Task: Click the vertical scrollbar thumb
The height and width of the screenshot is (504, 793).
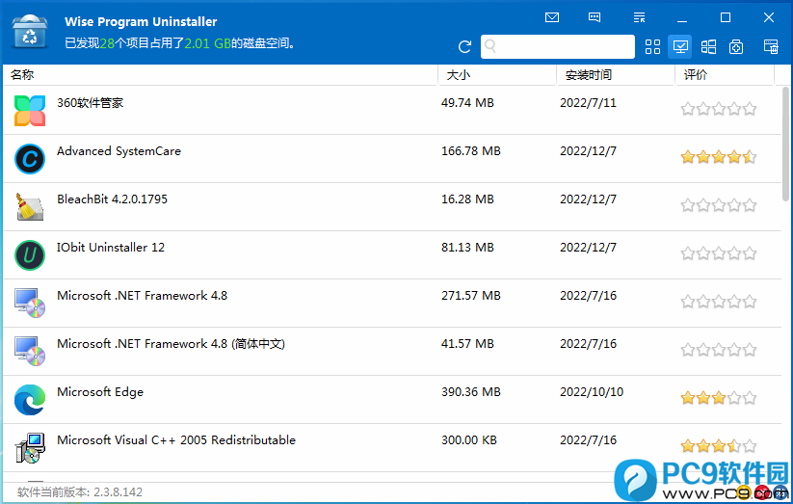Action: pyautogui.click(x=786, y=145)
